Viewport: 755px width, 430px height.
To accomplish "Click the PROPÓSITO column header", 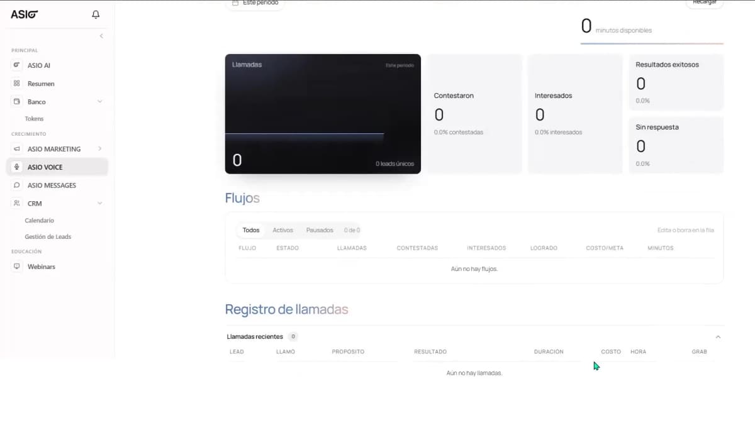I will [x=348, y=352].
